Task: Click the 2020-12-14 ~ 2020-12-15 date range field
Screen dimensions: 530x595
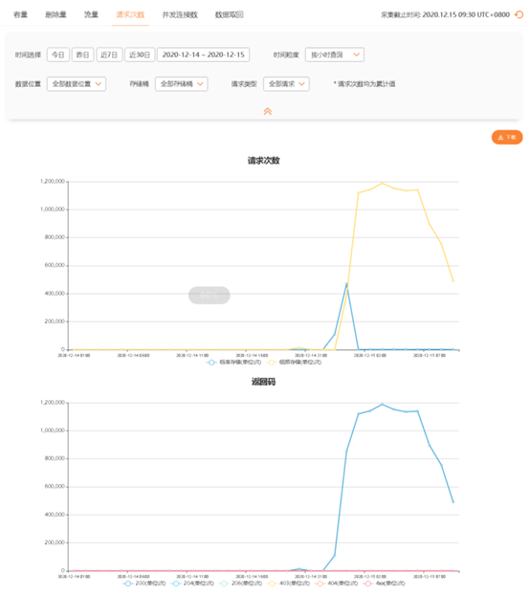Action: pos(204,55)
